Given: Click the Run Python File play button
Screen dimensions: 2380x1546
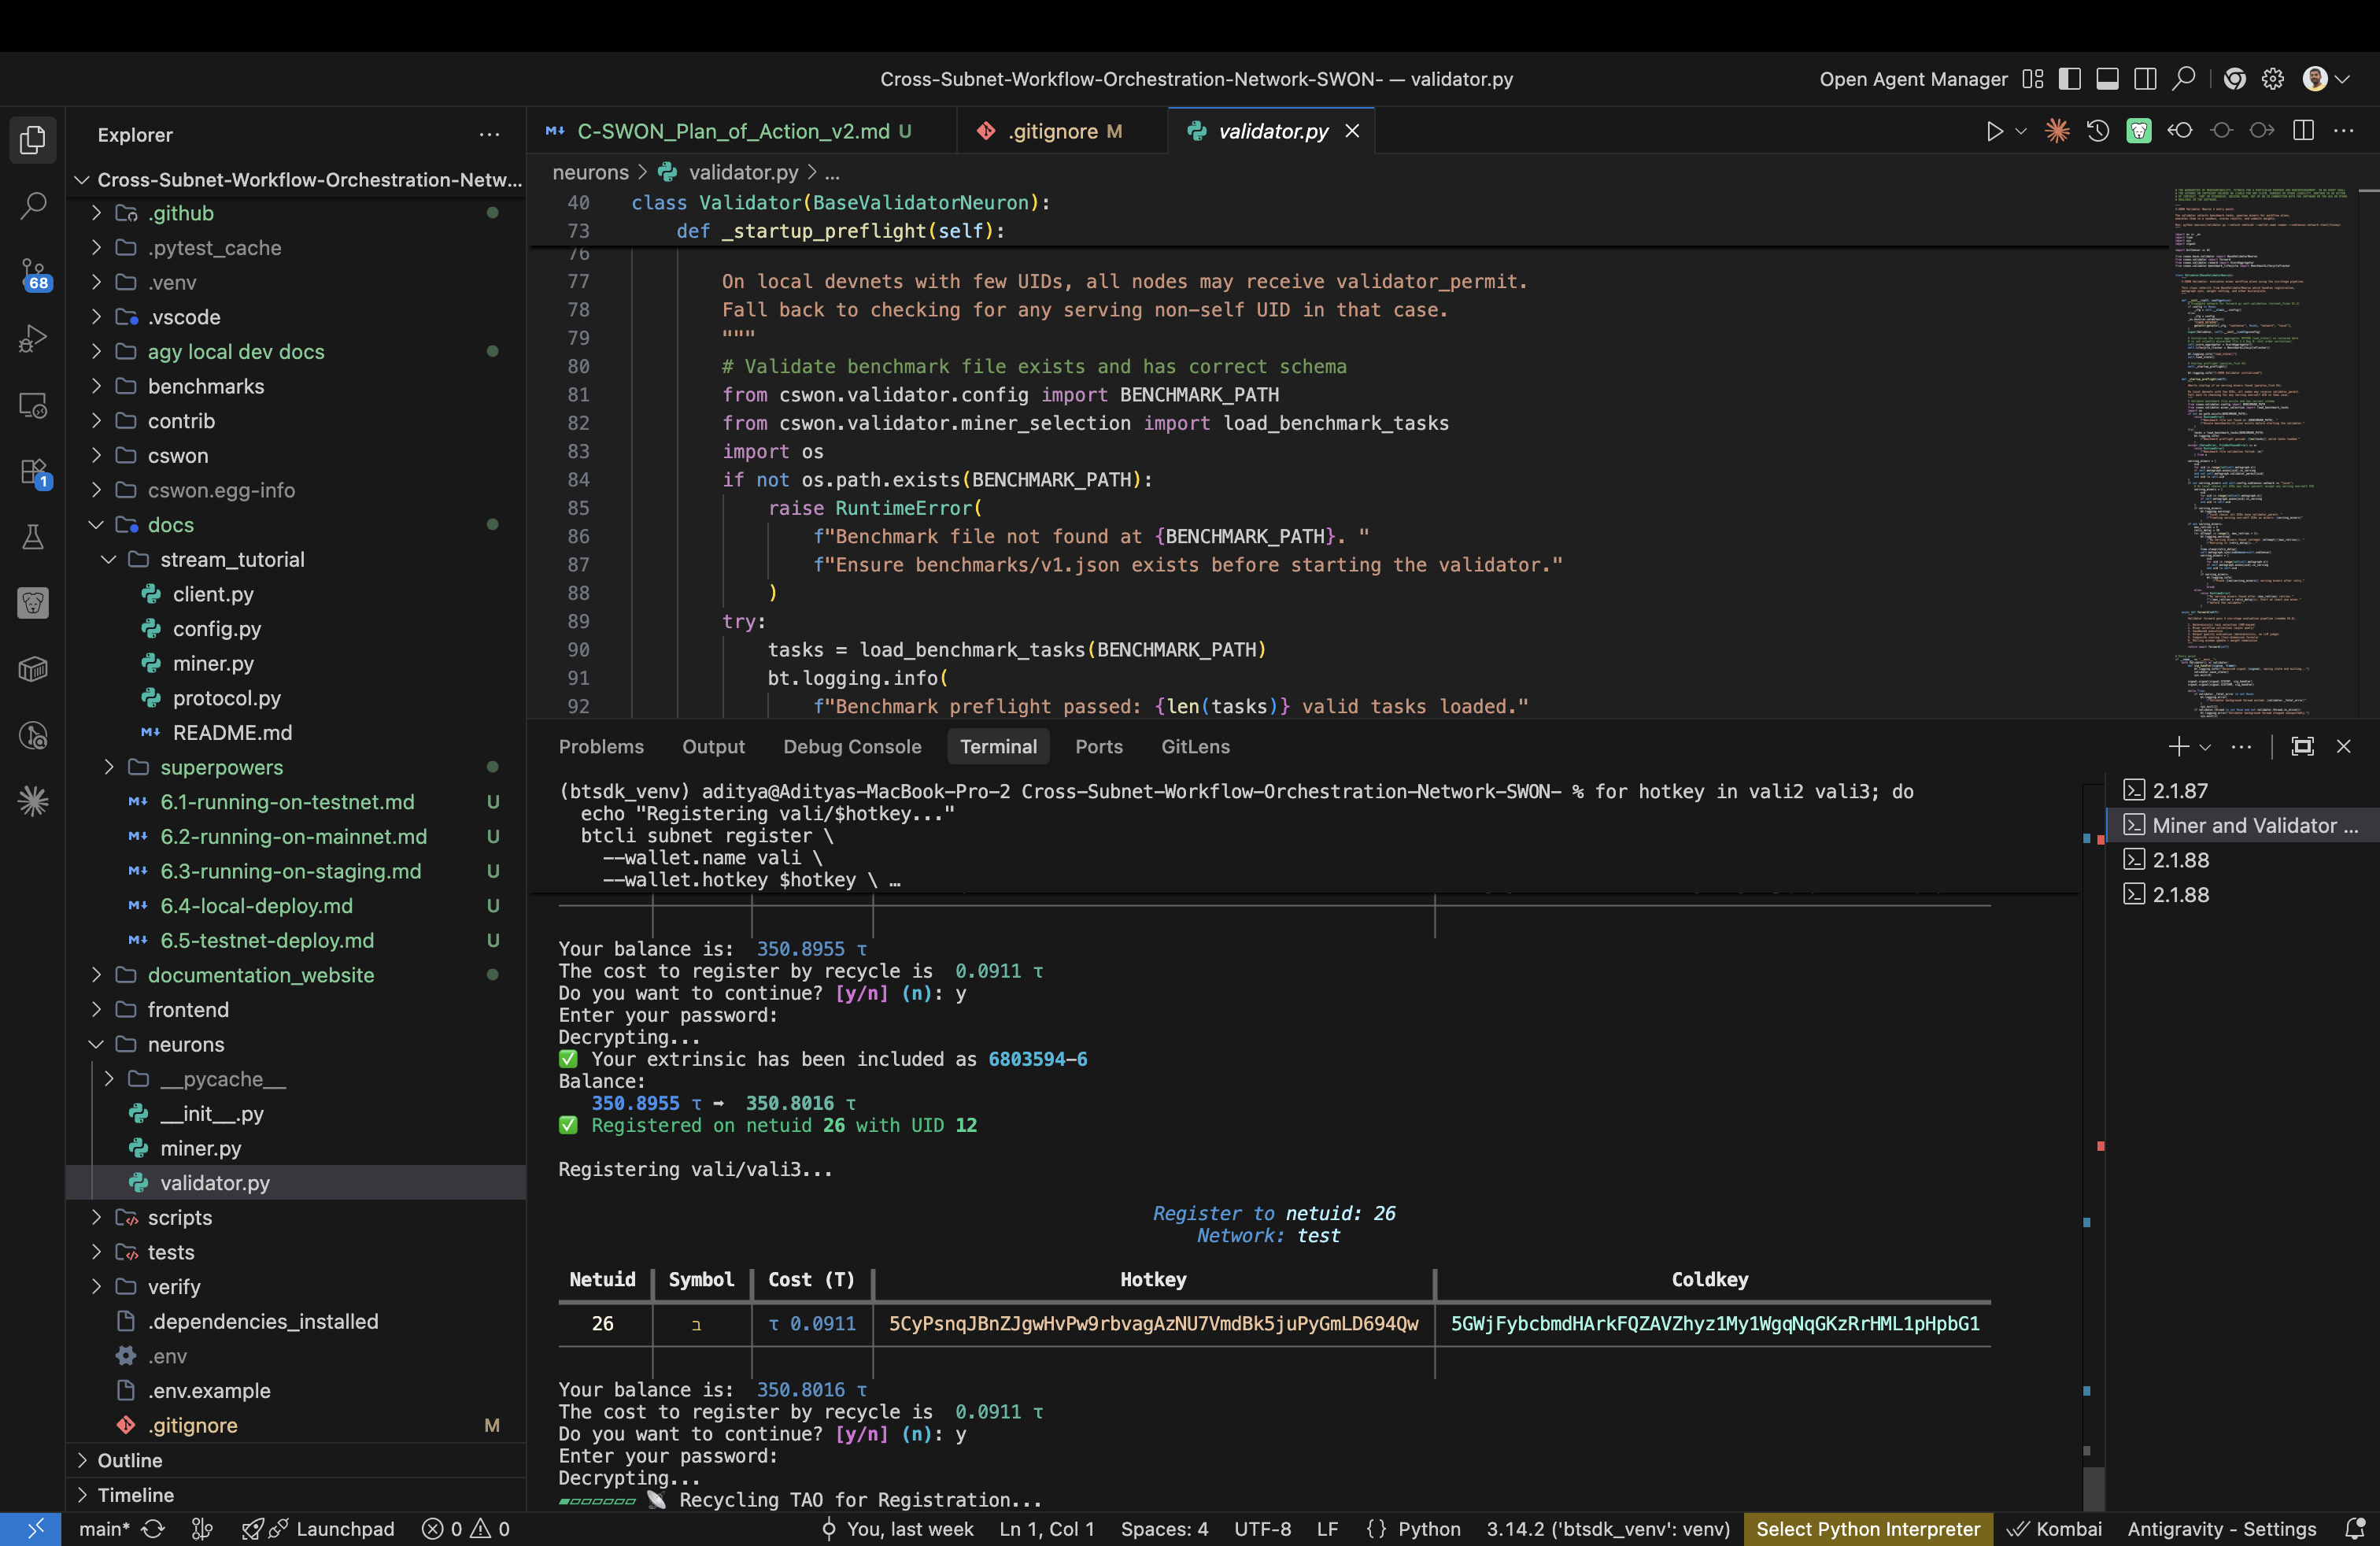Looking at the screenshot, I should 1994,131.
